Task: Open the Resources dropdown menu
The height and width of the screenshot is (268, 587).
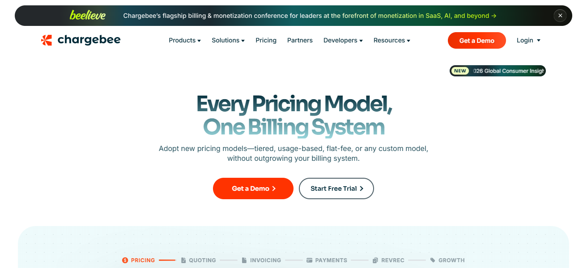Action: [391, 40]
